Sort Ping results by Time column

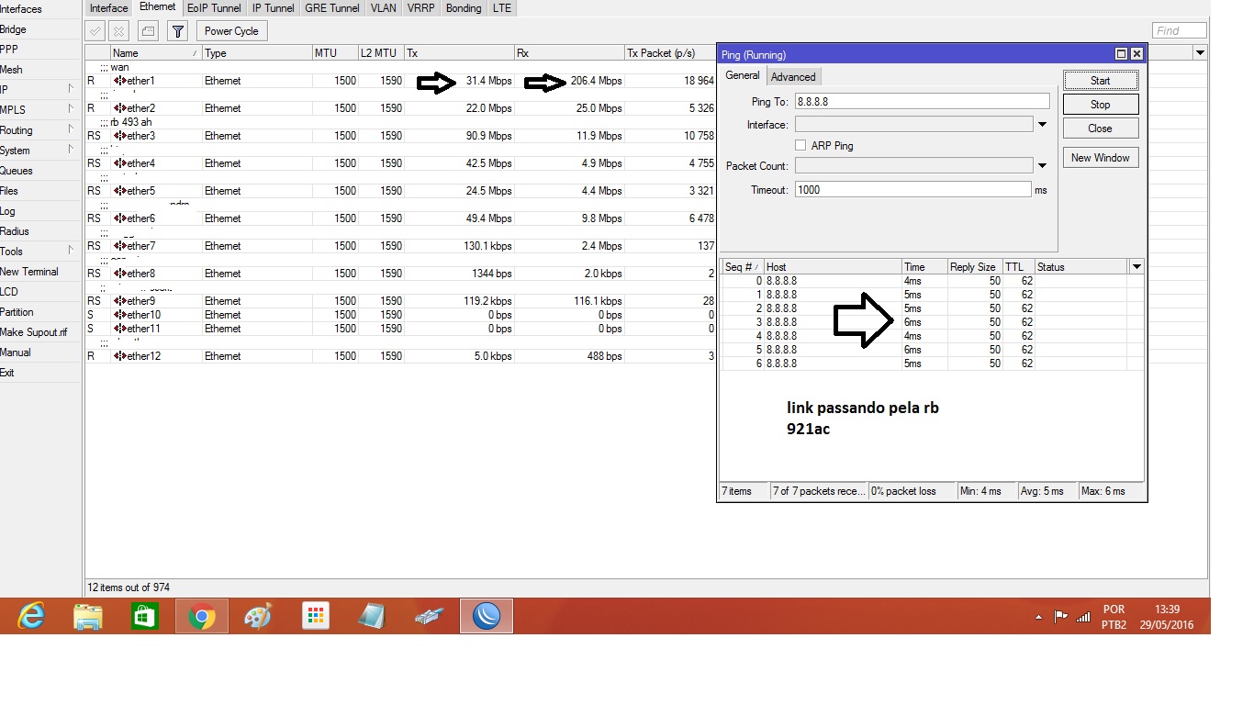(x=924, y=267)
